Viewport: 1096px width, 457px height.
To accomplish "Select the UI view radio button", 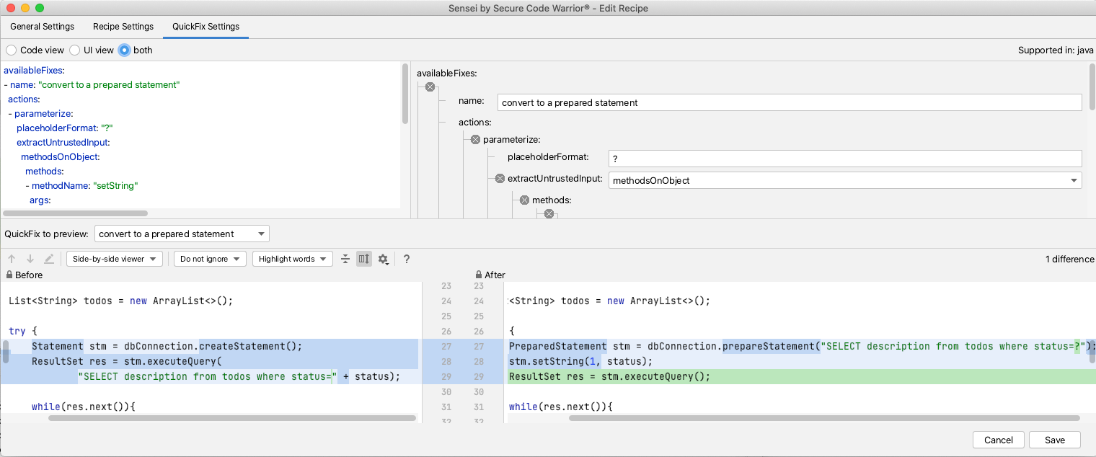I will [x=74, y=50].
